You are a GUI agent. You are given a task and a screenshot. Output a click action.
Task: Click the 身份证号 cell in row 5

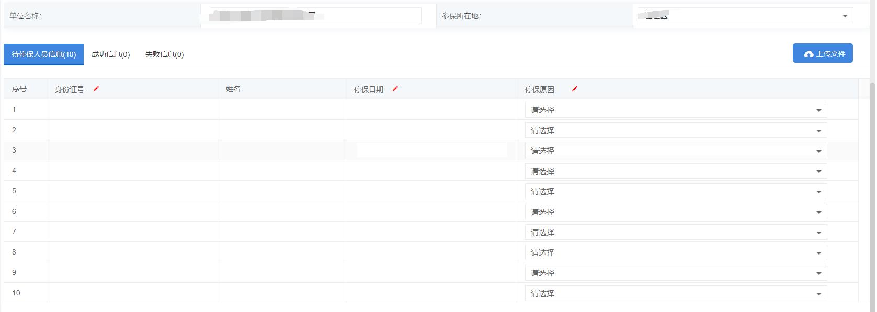[x=132, y=191]
